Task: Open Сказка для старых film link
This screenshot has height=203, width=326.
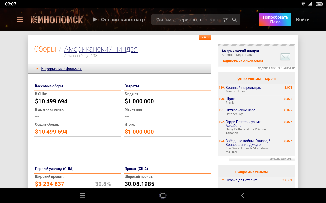Action: pos(241,180)
